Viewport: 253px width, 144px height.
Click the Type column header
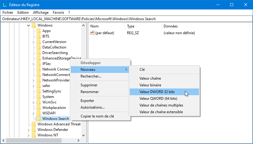pos(143,26)
